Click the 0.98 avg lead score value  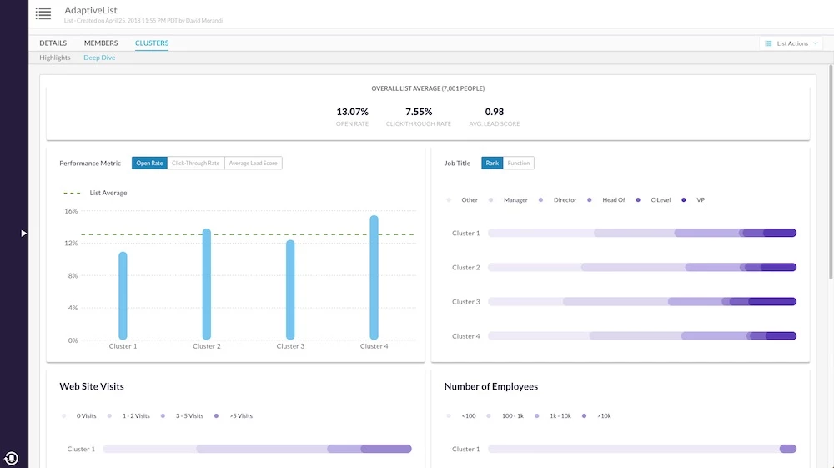pos(494,112)
